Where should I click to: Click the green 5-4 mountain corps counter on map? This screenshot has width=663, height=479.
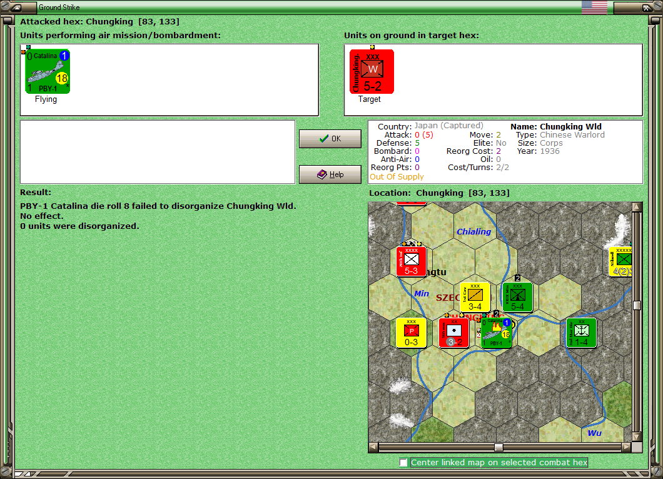[x=517, y=297]
